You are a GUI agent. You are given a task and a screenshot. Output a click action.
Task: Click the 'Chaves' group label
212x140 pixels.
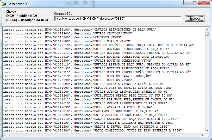[x=11, y=12]
